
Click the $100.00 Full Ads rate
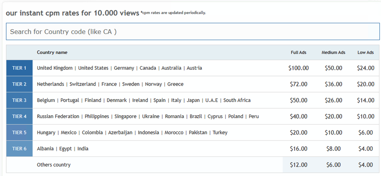point(298,68)
